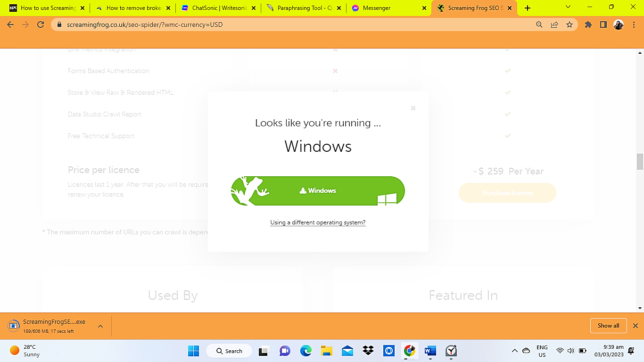Share this page using the share icon

(x=554, y=25)
